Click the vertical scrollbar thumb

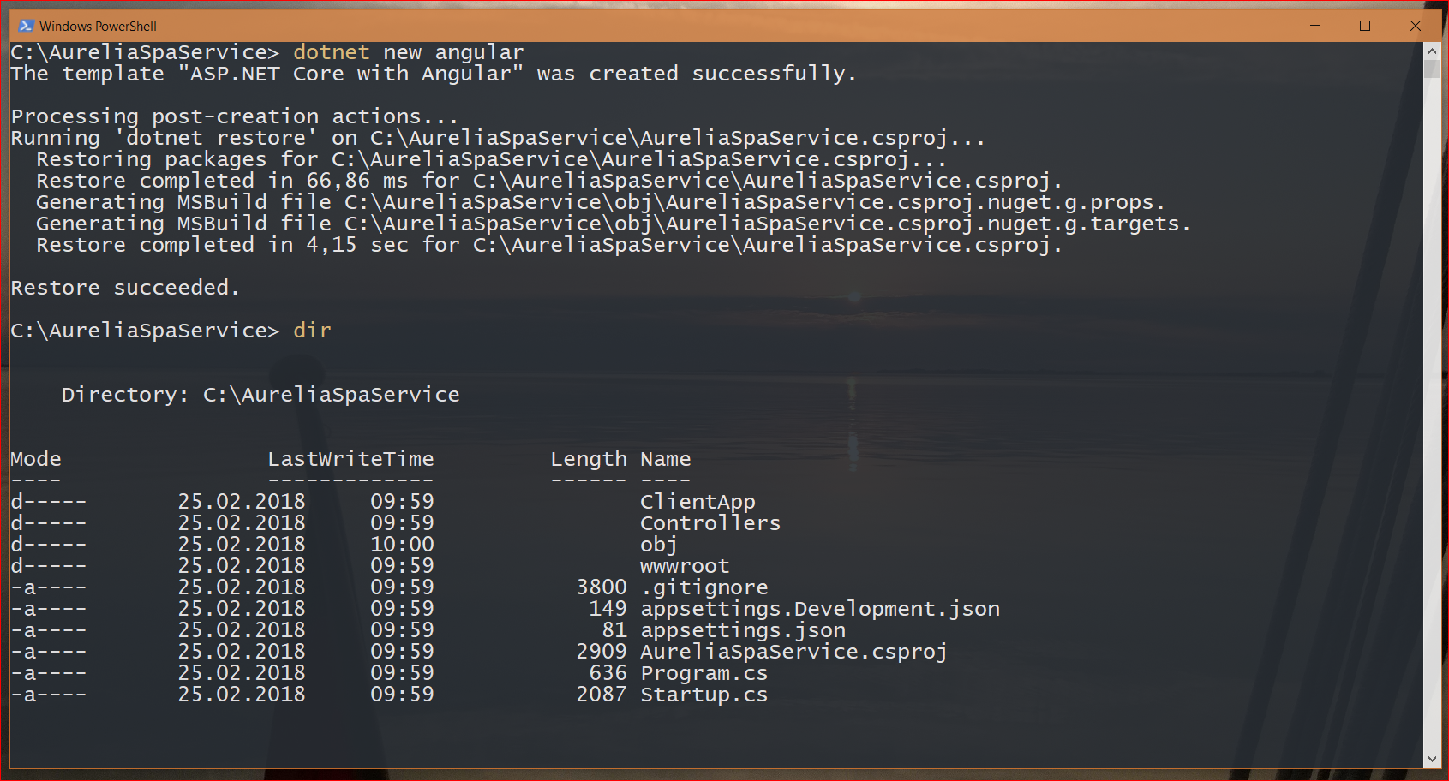1432,69
